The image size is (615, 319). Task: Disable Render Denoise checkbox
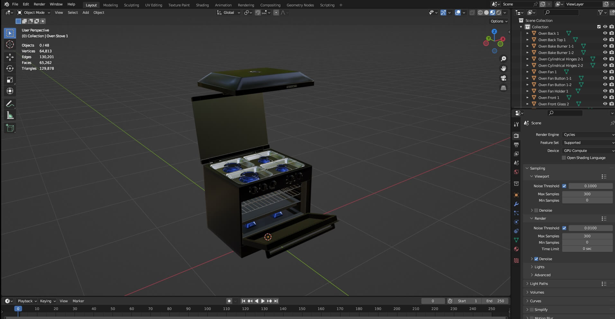tap(536, 259)
